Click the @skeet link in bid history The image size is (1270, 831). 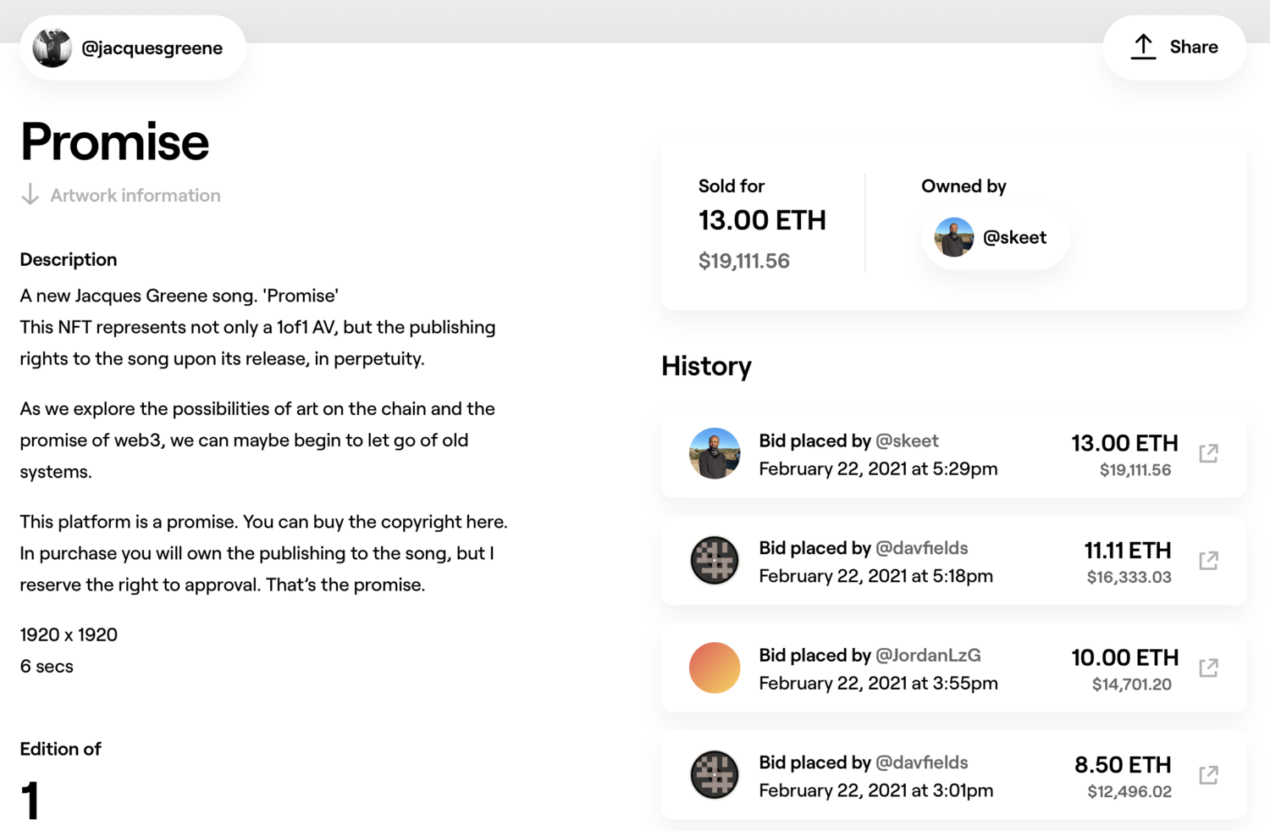pos(907,440)
